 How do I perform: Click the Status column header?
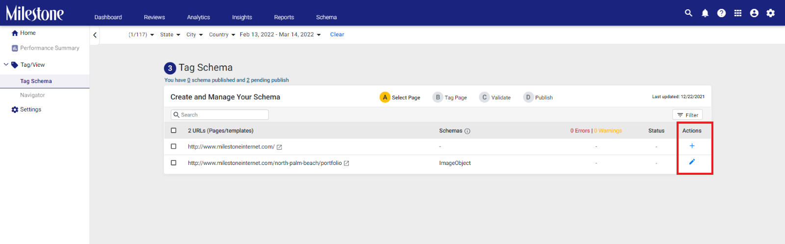656,131
